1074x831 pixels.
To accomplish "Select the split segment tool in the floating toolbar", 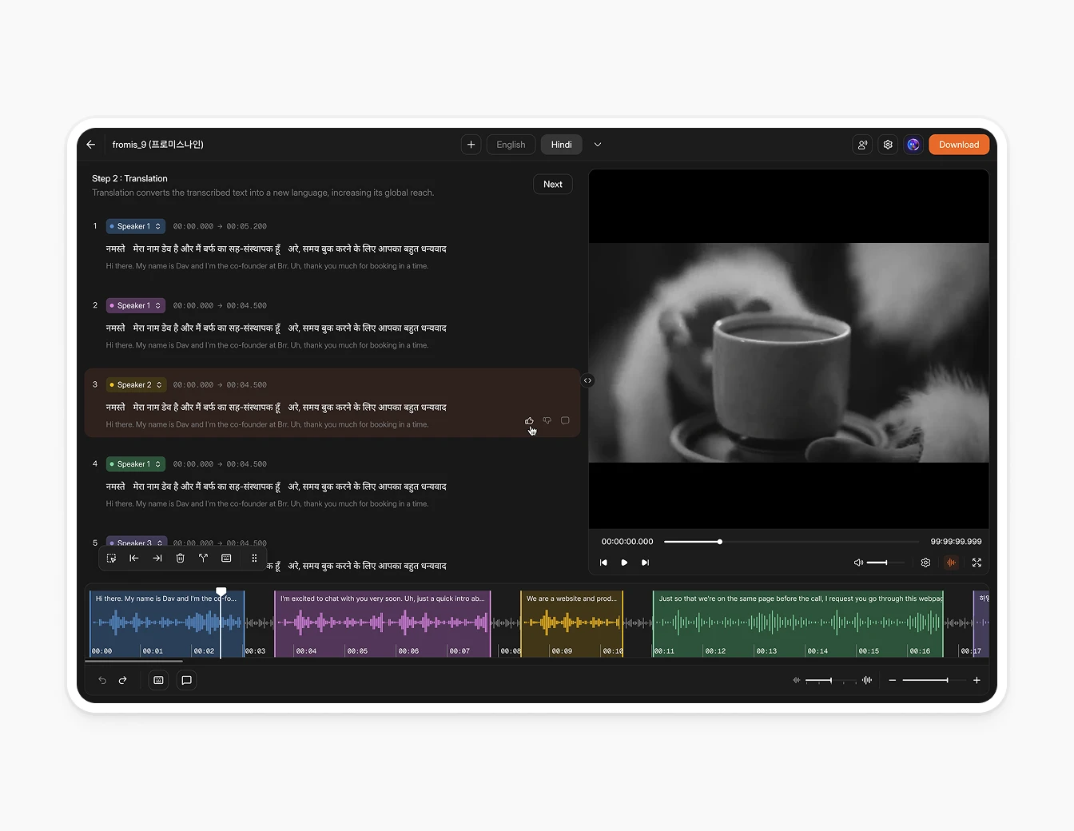I will point(203,558).
